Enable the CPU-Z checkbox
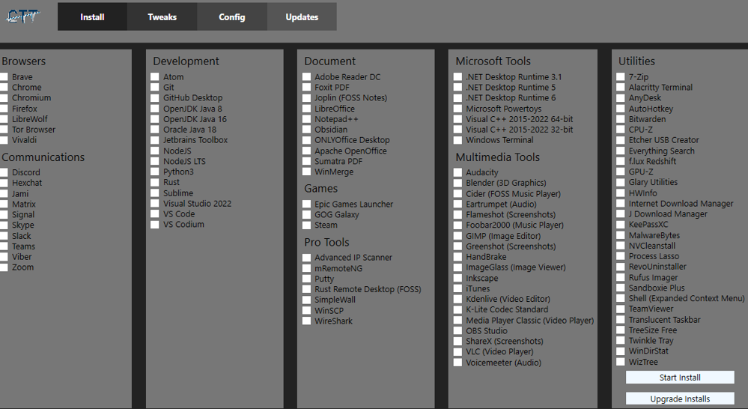 (x=621, y=130)
